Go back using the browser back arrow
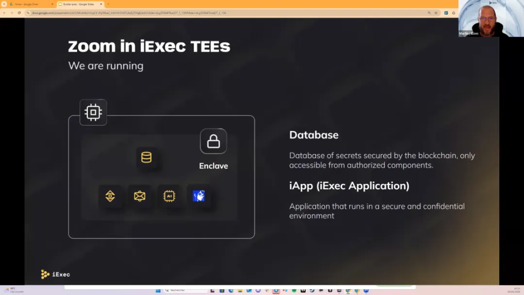 click(4, 12)
